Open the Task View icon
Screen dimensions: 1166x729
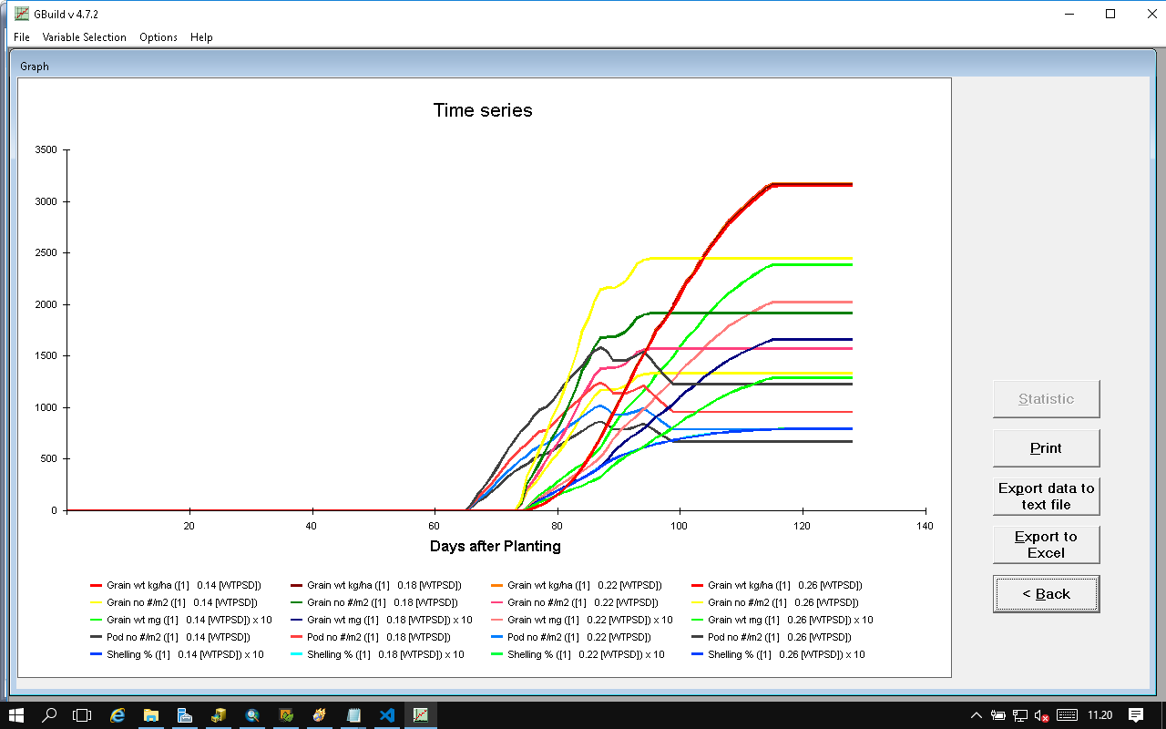[x=83, y=715]
